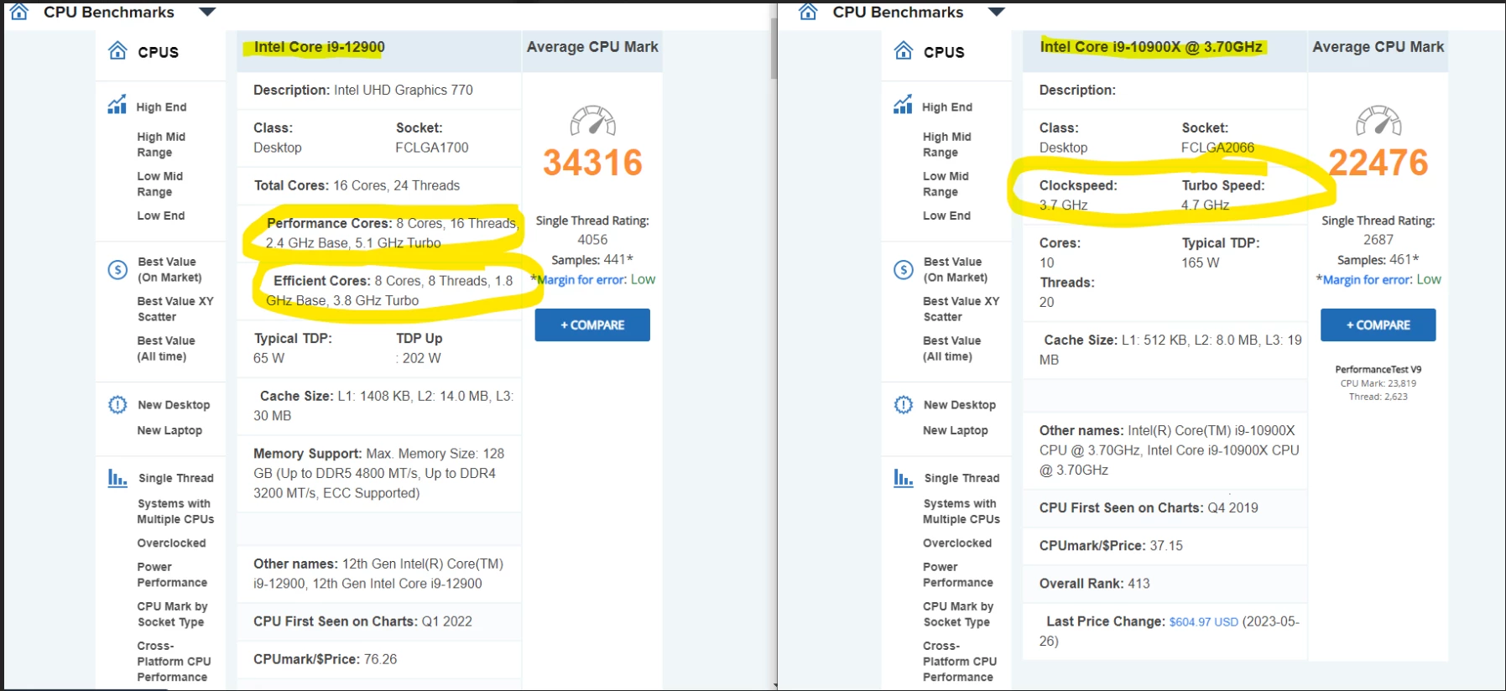Open CPU Mark by Socket Type in right sidebar
This screenshot has height=691, width=1506.
tap(957, 614)
